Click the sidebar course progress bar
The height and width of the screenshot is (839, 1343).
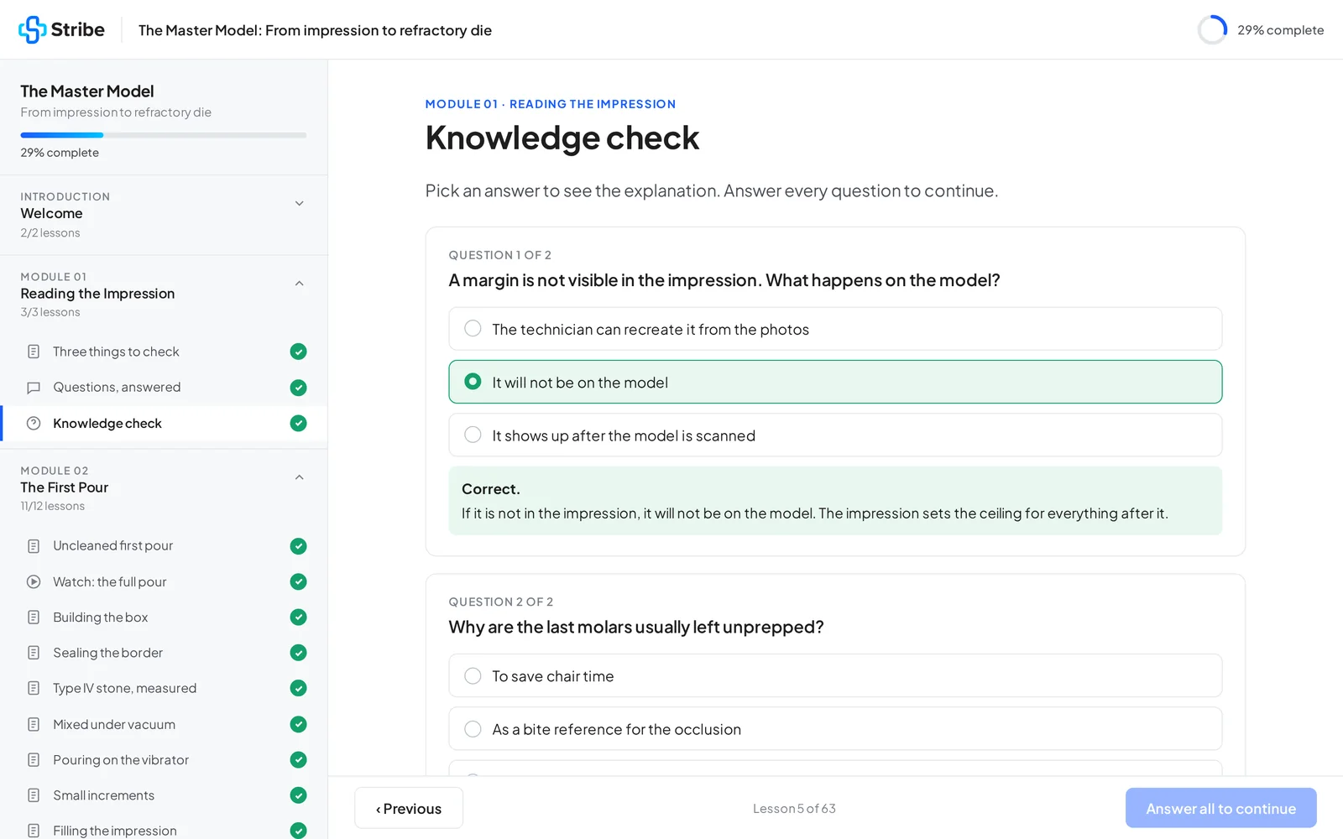coord(164,135)
